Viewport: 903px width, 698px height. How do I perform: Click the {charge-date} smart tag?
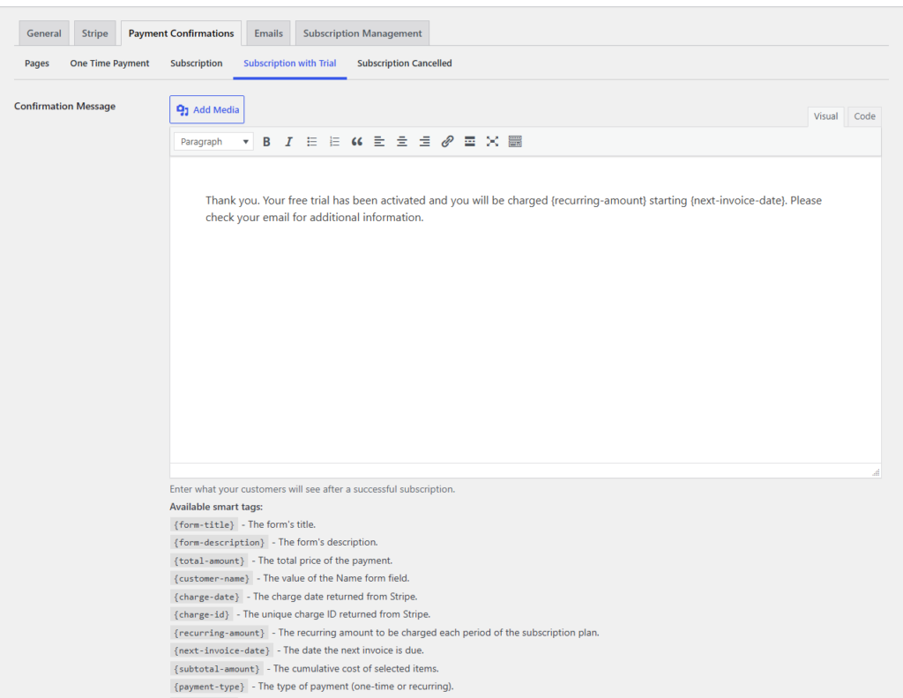click(x=206, y=597)
